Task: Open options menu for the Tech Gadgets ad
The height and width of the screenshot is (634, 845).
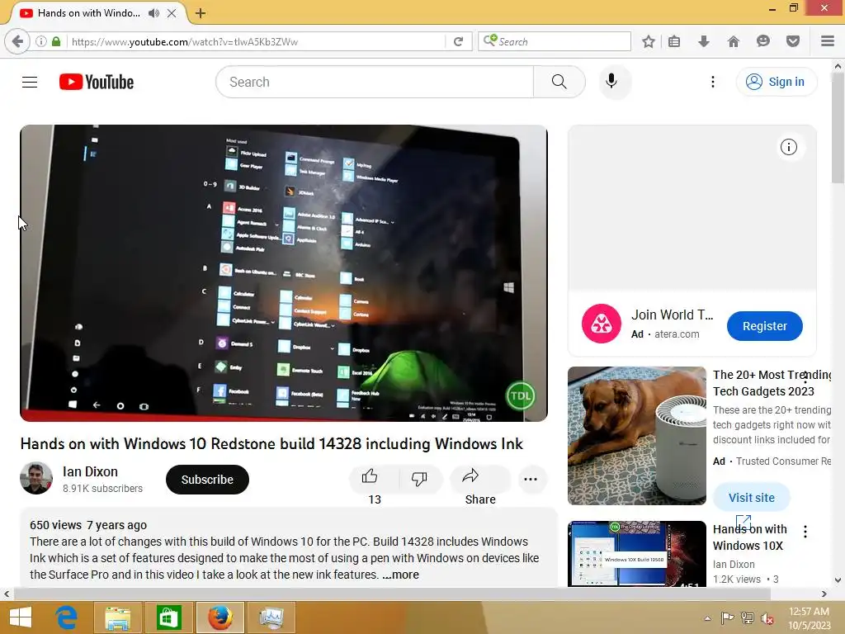Action: 805,377
